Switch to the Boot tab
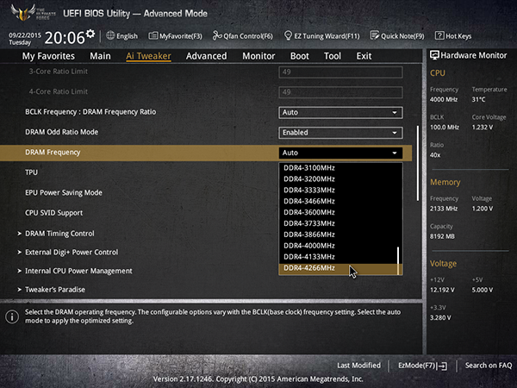517x388 pixels. (x=299, y=56)
